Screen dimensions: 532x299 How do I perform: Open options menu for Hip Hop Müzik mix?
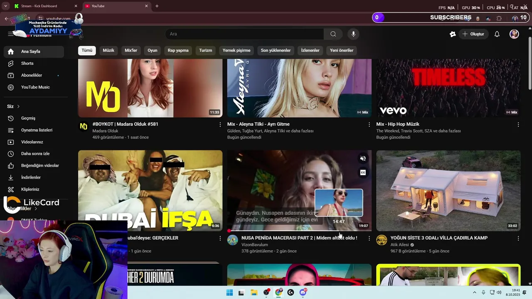pyautogui.click(x=518, y=124)
